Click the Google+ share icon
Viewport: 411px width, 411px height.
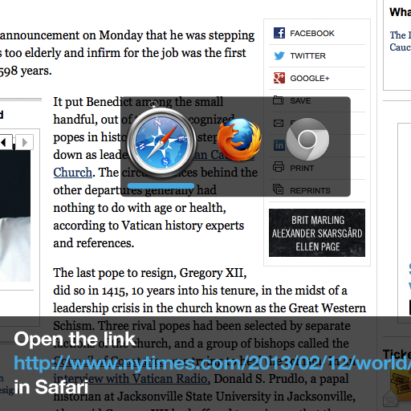279,78
